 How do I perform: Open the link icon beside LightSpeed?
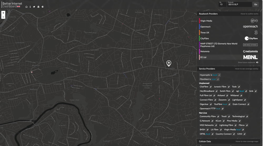point(245,100)
